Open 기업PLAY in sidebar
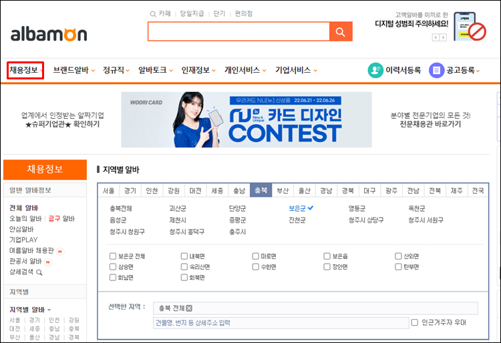This screenshot has height=343, width=501. coord(23,240)
